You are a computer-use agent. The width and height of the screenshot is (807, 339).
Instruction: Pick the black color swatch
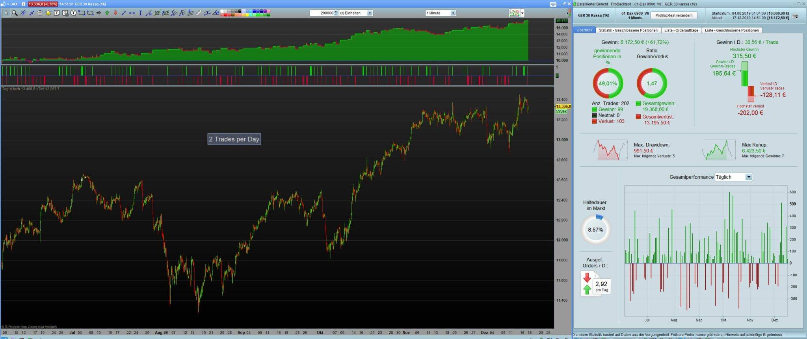tap(240, 11)
